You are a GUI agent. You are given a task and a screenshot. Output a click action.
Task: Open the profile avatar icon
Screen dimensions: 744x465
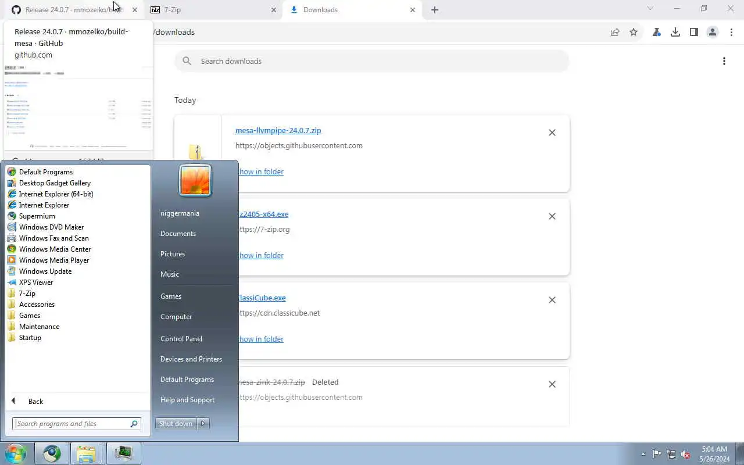pos(713,33)
